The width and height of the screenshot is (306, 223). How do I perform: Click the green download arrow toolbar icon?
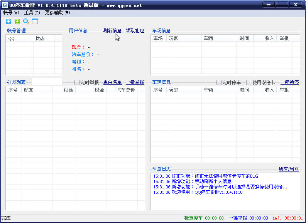tap(17, 22)
